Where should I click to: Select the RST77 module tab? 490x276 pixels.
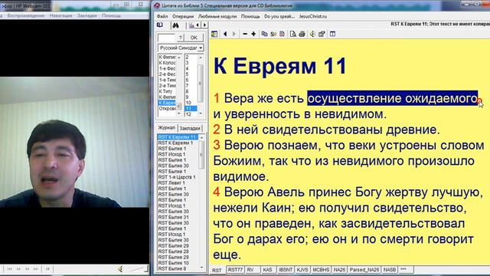click(x=235, y=269)
